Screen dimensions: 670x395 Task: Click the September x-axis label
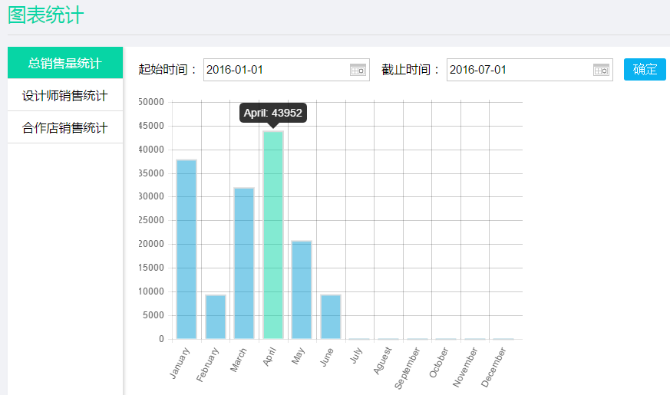click(x=408, y=368)
